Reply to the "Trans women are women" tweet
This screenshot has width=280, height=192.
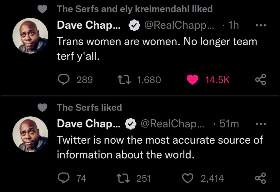(x=64, y=80)
